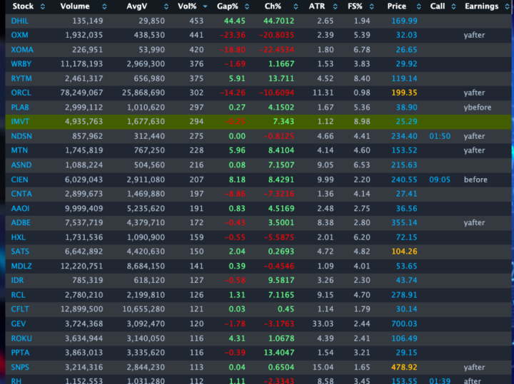Click the NDSN call time 01:50
The width and height of the screenshot is (514, 384).
(440, 136)
